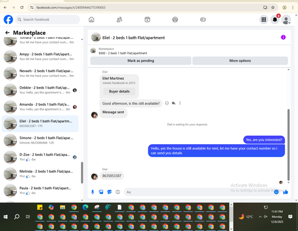Open the Paula conversation
This screenshot has height=231, width=298.
coord(40,191)
